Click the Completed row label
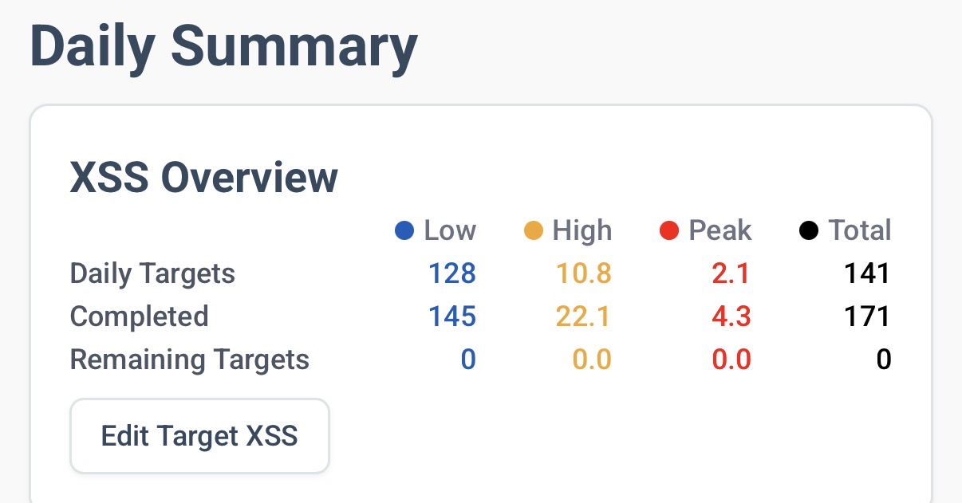This screenshot has height=503, width=962. (139, 316)
